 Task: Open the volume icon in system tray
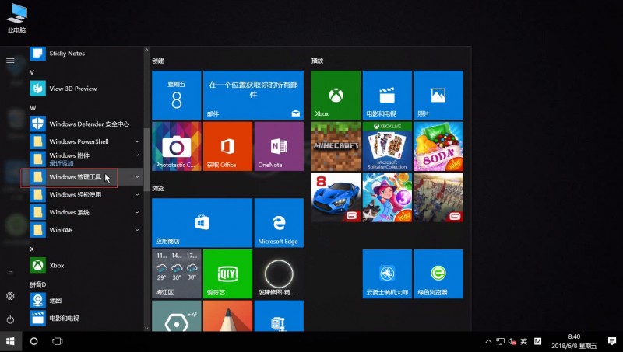[512, 341]
